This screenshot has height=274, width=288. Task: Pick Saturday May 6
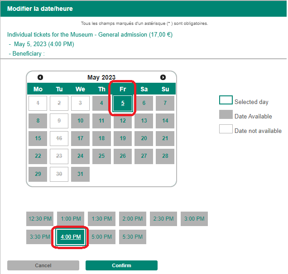tap(144, 103)
